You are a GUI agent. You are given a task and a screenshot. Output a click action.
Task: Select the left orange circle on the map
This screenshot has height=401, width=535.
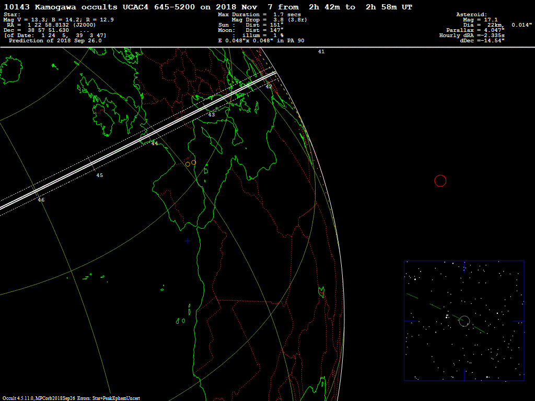[x=188, y=164]
